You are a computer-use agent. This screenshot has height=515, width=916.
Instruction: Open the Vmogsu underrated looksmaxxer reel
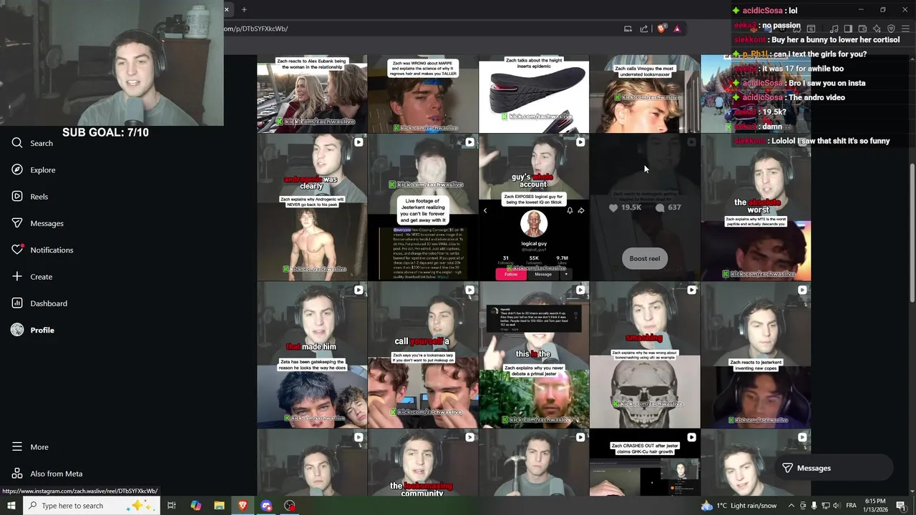(x=645, y=94)
